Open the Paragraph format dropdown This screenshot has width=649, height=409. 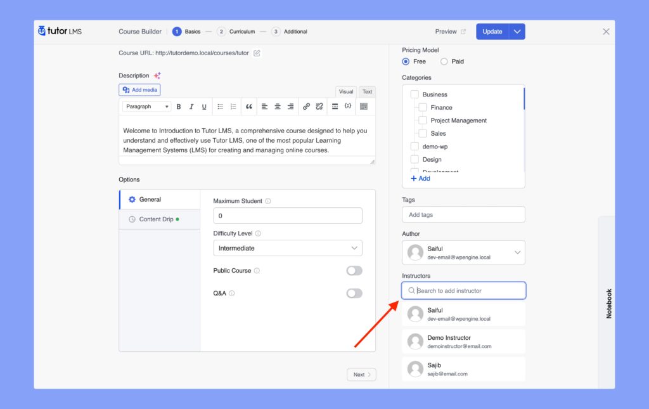[x=146, y=107]
